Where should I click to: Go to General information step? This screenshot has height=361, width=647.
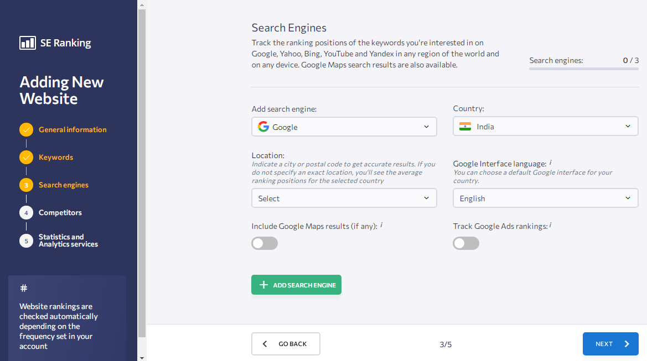tap(73, 130)
